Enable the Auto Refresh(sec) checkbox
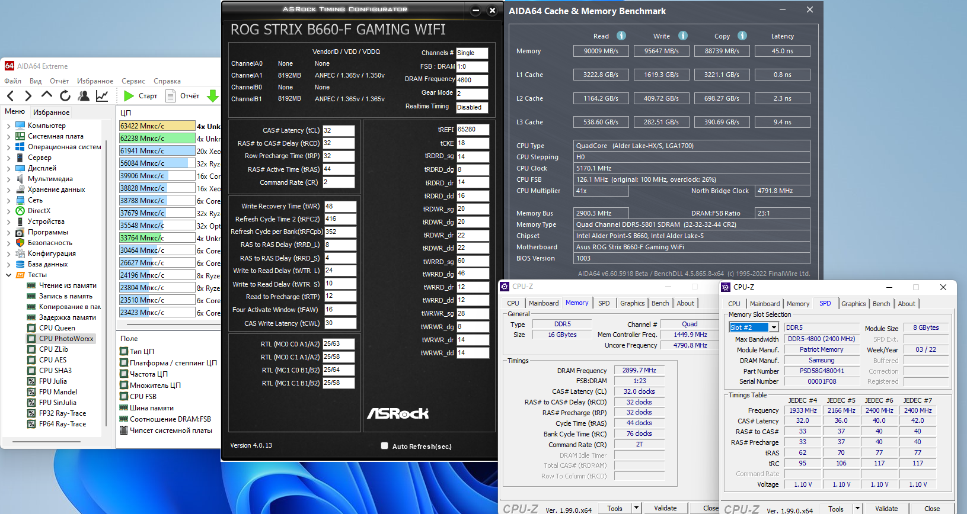967x514 pixels. click(x=384, y=446)
